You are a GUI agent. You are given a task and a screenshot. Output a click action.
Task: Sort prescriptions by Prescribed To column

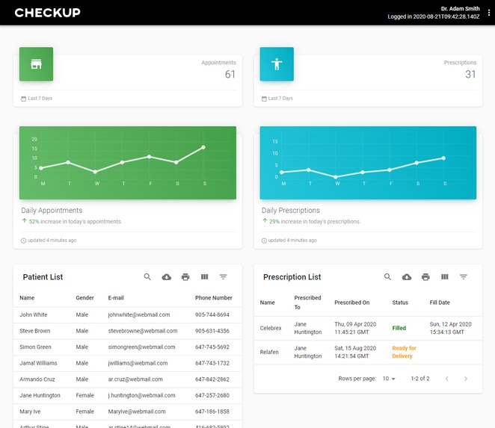[x=307, y=303]
